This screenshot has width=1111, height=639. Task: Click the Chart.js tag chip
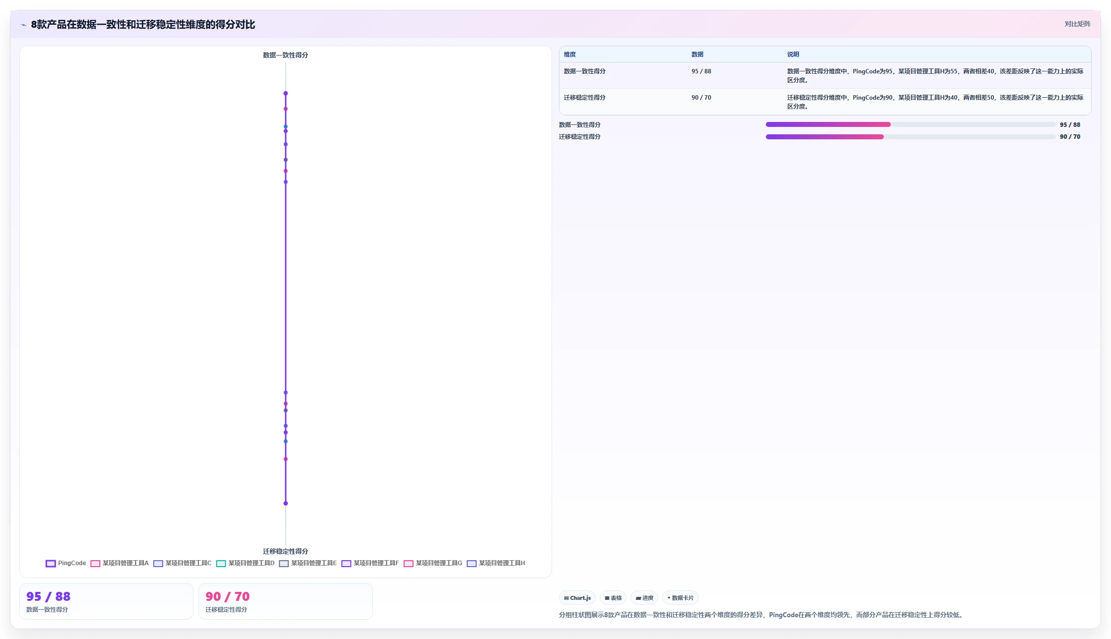pyautogui.click(x=577, y=598)
